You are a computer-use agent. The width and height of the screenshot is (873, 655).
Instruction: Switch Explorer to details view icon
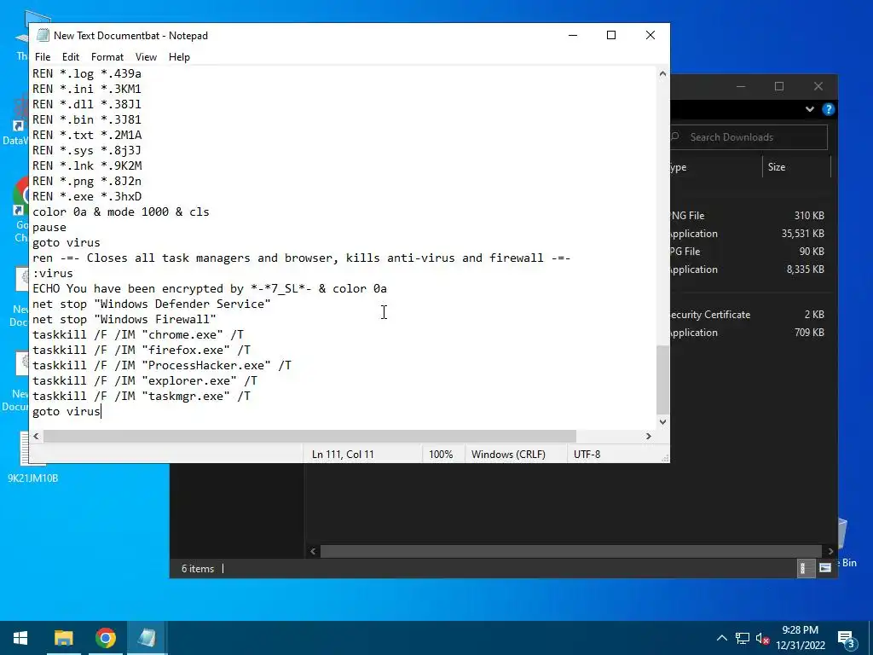point(806,568)
